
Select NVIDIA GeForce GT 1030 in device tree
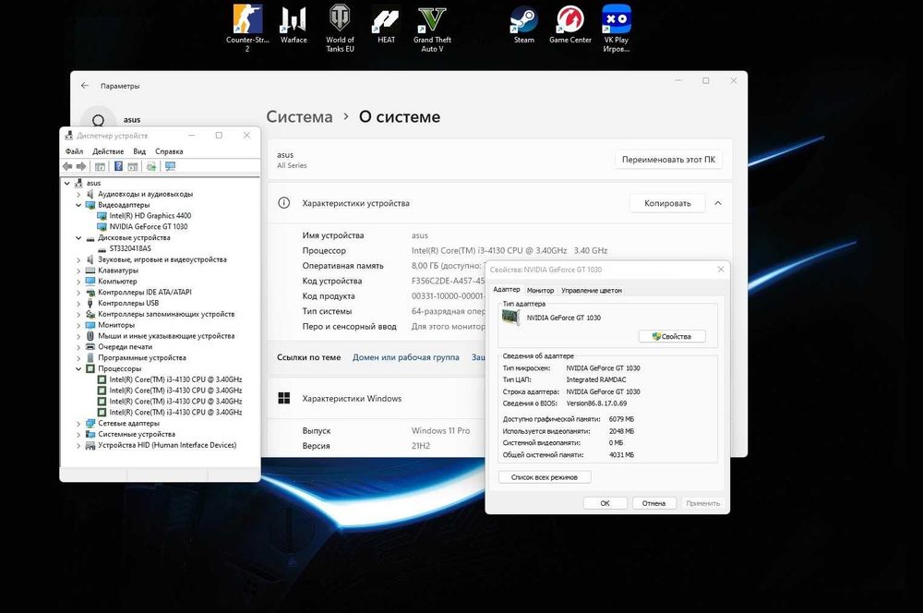(149, 227)
